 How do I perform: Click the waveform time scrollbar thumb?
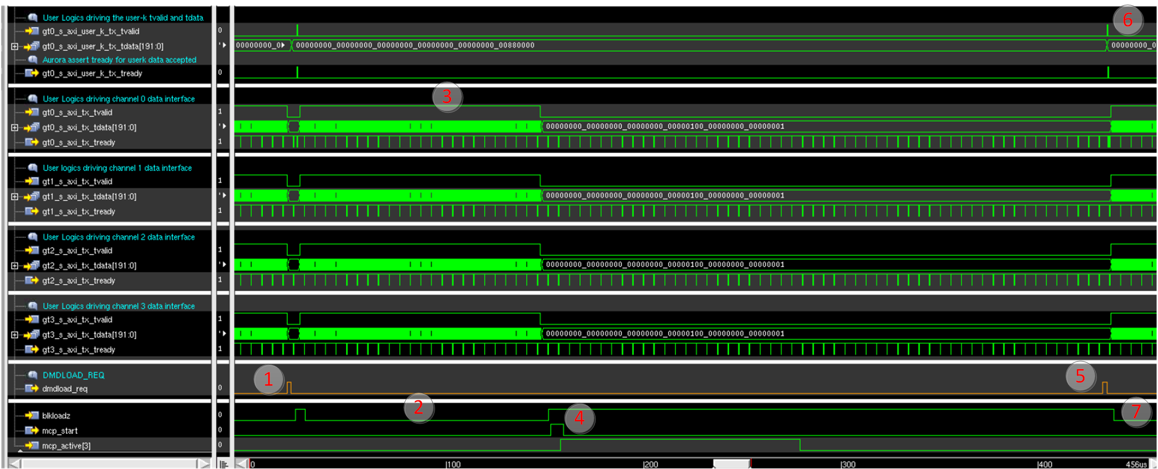pos(732,464)
